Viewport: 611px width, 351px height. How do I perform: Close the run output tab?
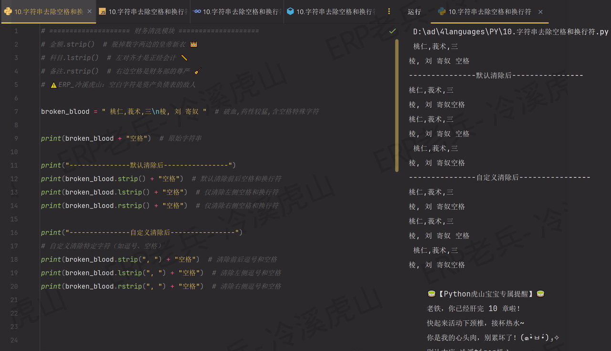point(540,12)
